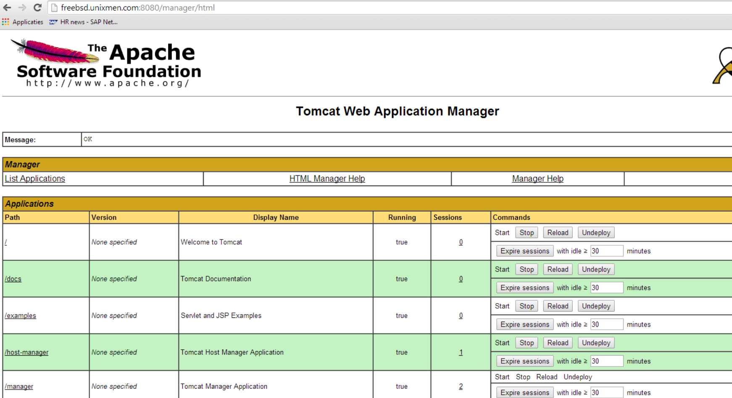Click the Apache Software Foundation logo
The image size is (732, 398).
(x=106, y=63)
